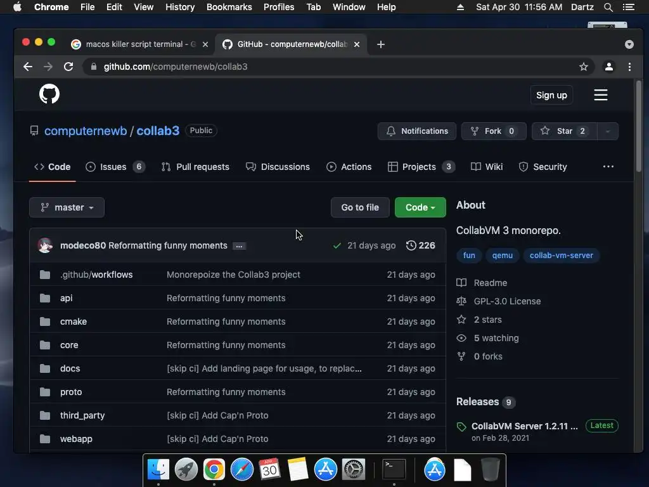Click the Sign up button
The image size is (649, 487).
551,95
